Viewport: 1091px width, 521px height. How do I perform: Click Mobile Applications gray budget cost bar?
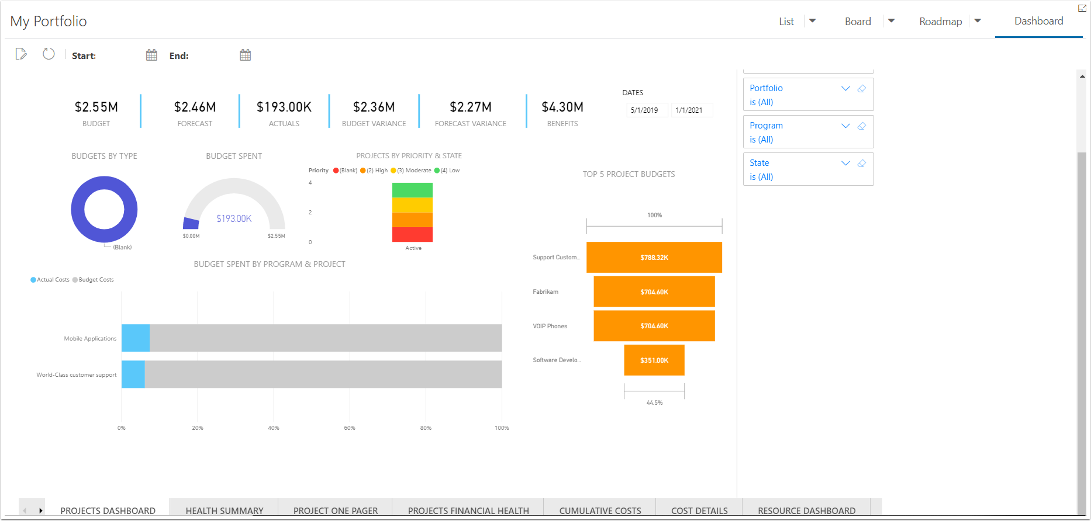click(326, 338)
